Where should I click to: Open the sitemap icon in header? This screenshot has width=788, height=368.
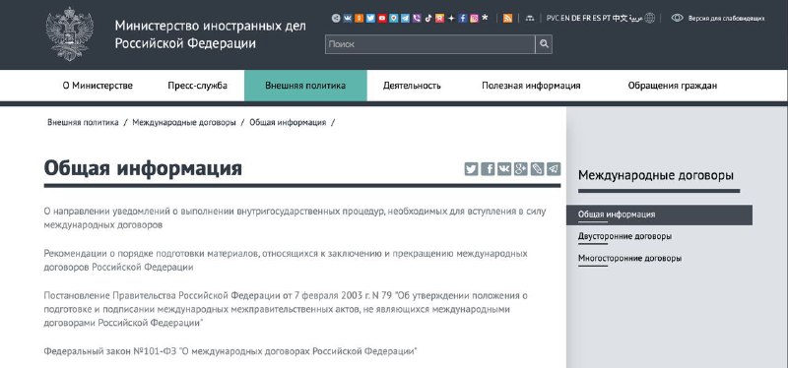click(x=530, y=19)
